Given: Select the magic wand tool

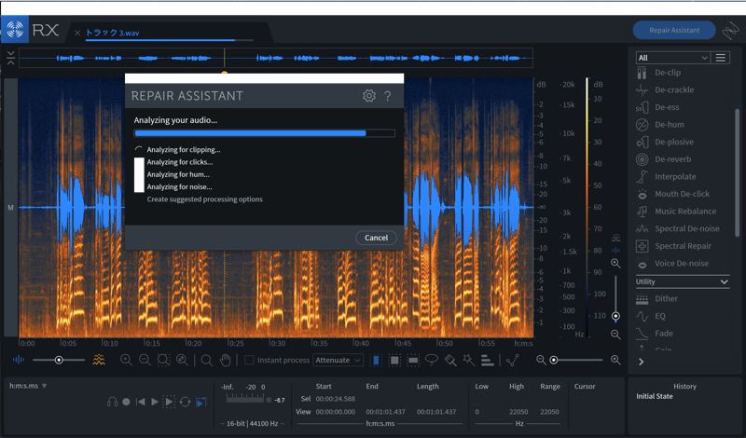Looking at the screenshot, I should [x=469, y=361].
